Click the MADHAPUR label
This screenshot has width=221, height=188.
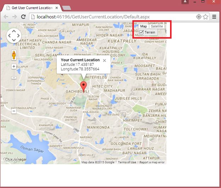click(x=115, y=90)
